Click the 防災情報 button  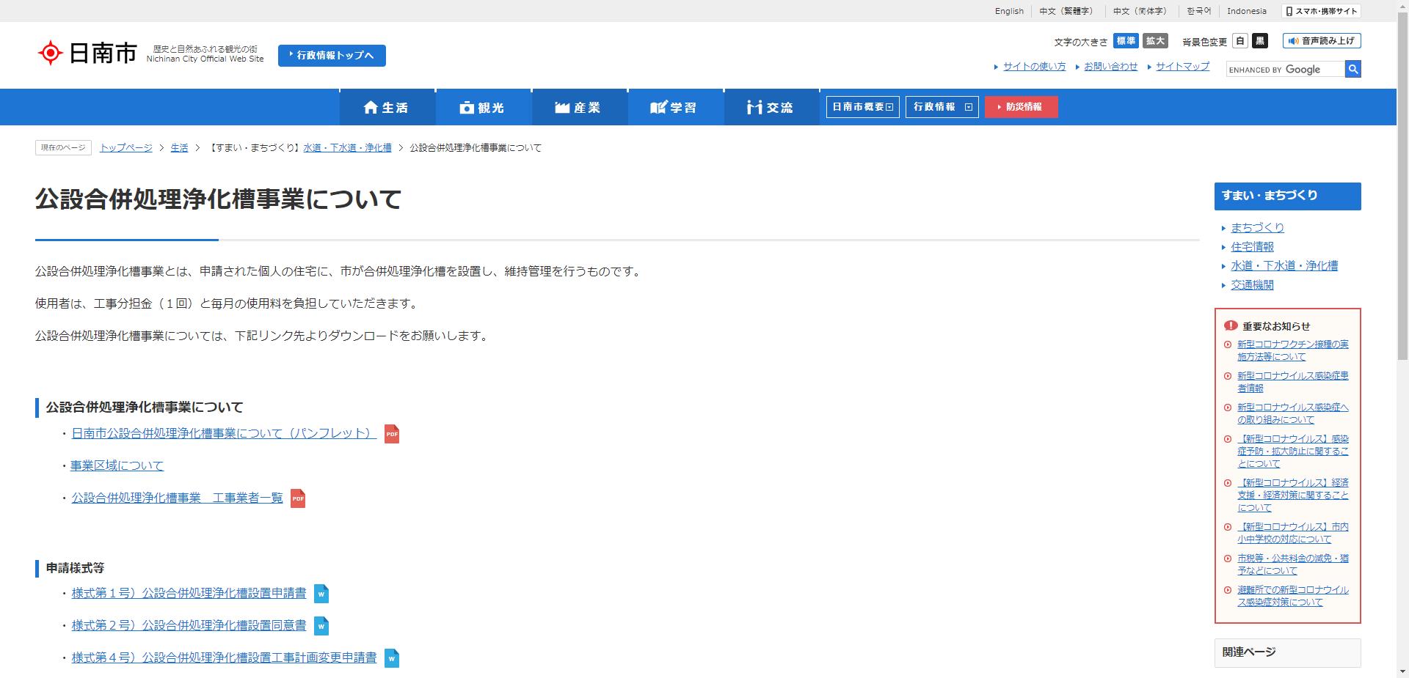(1022, 106)
